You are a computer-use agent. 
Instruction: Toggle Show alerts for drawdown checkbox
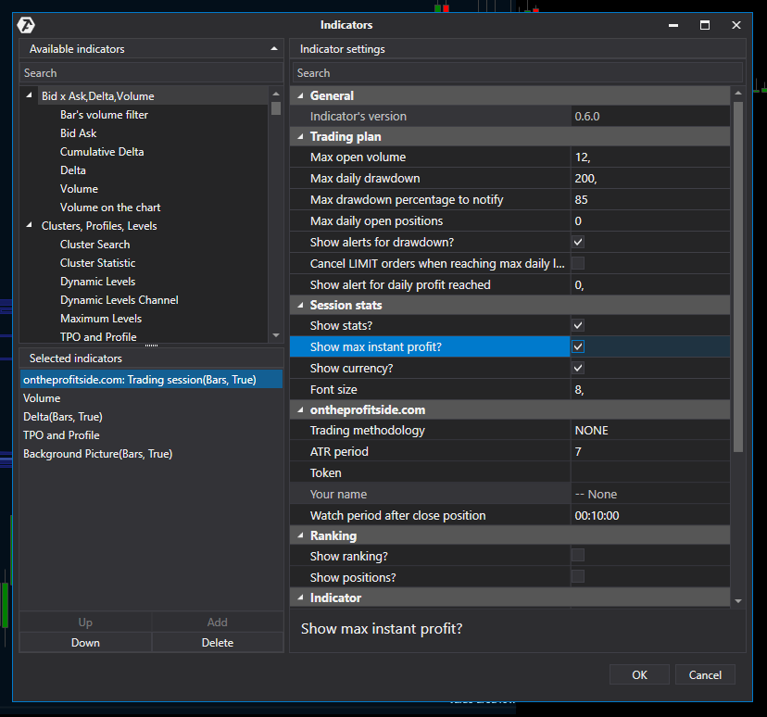[578, 242]
